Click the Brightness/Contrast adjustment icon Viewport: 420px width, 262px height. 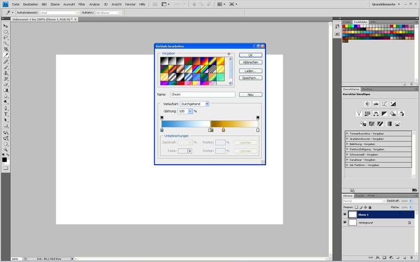(x=367, y=104)
